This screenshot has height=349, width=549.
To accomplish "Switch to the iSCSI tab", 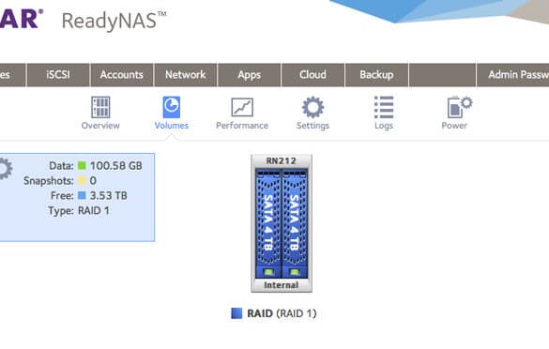I will [x=58, y=74].
